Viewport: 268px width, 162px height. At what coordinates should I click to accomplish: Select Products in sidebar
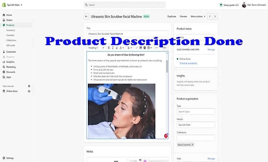tap(10, 25)
